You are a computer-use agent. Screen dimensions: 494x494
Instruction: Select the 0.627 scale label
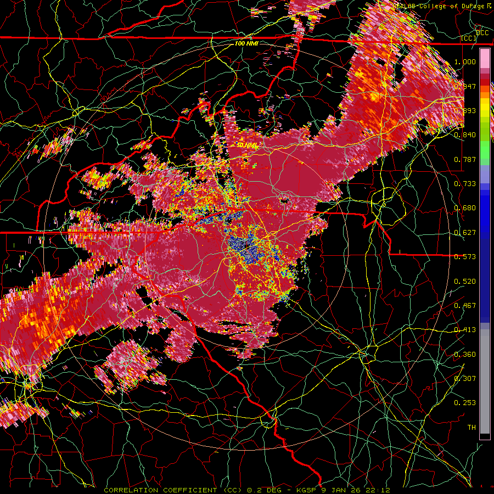click(465, 233)
